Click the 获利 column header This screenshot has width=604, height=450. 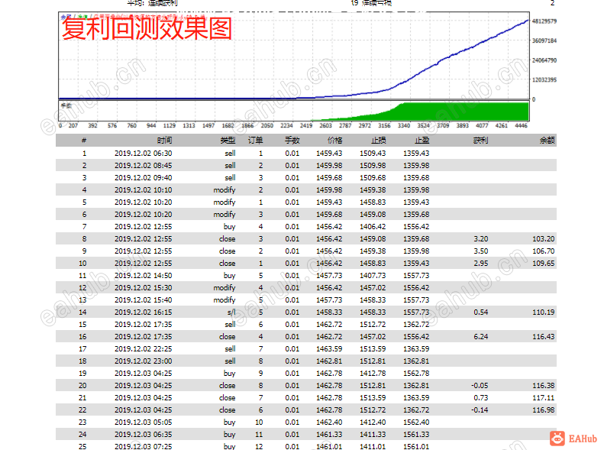481,141
